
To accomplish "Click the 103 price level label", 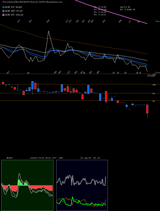I will coord(154,85).
